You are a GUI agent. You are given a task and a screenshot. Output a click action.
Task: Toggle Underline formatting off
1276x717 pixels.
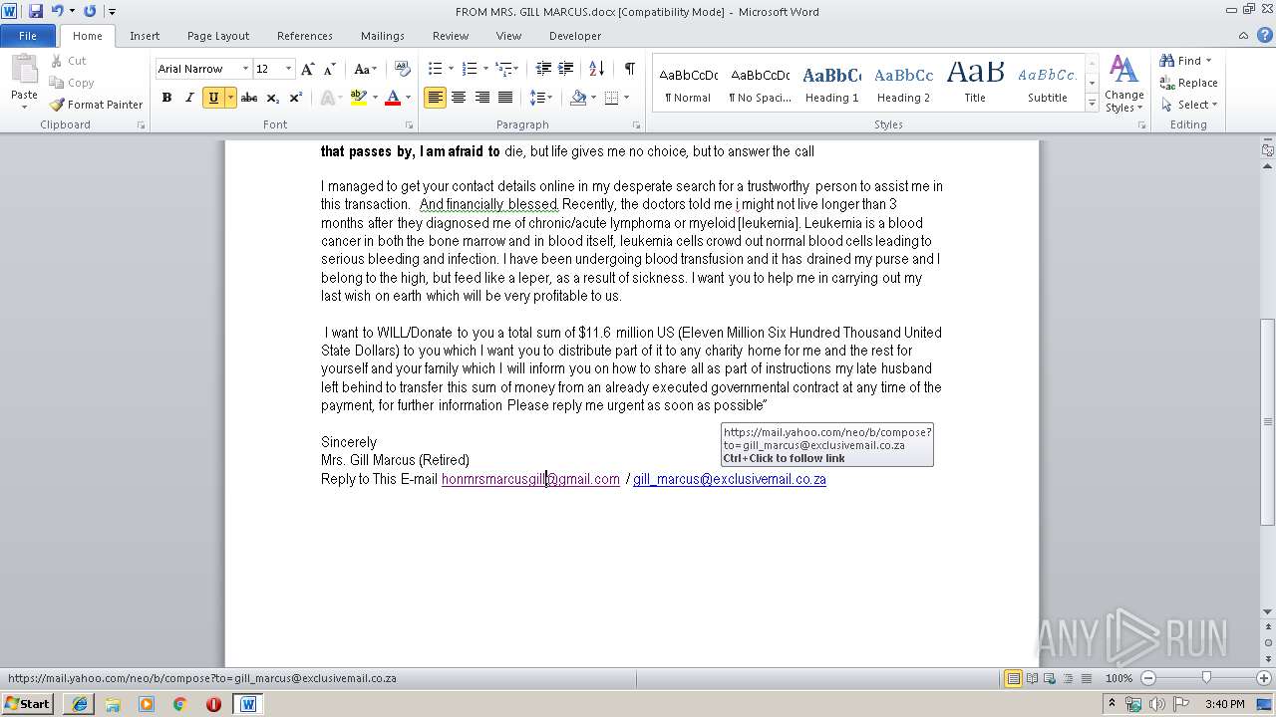click(213, 98)
